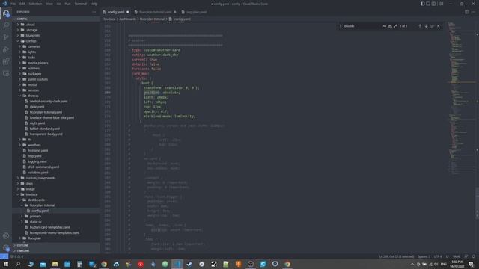
Task: Open the File menu
Action: pyautogui.click(x=13, y=4)
